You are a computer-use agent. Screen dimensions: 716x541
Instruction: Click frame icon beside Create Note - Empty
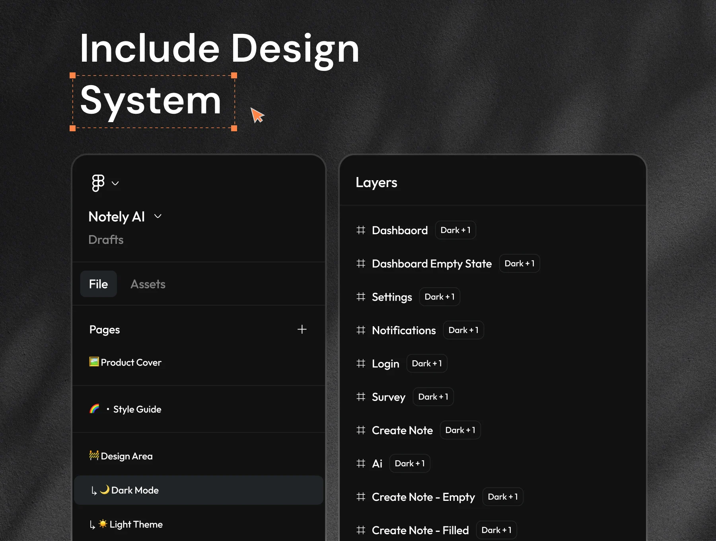(361, 496)
